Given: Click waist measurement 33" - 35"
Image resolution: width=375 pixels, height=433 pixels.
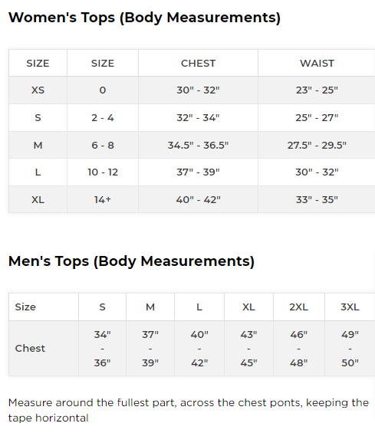Looking at the screenshot, I should (x=317, y=200).
